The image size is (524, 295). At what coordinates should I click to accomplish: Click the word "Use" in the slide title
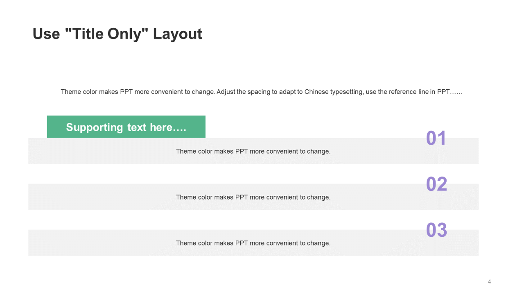click(x=46, y=34)
